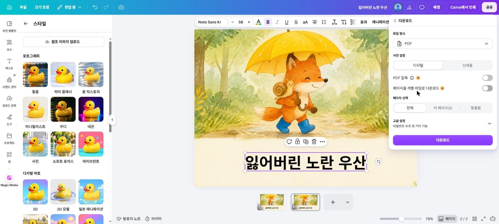
Task: Open analytics chart icon
Action: pyautogui.click(x=409, y=7)
